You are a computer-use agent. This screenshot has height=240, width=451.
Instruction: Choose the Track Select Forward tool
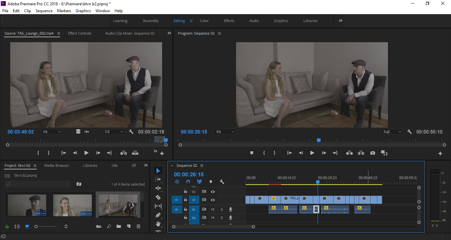pyautogui.click(x=158, y=179)
